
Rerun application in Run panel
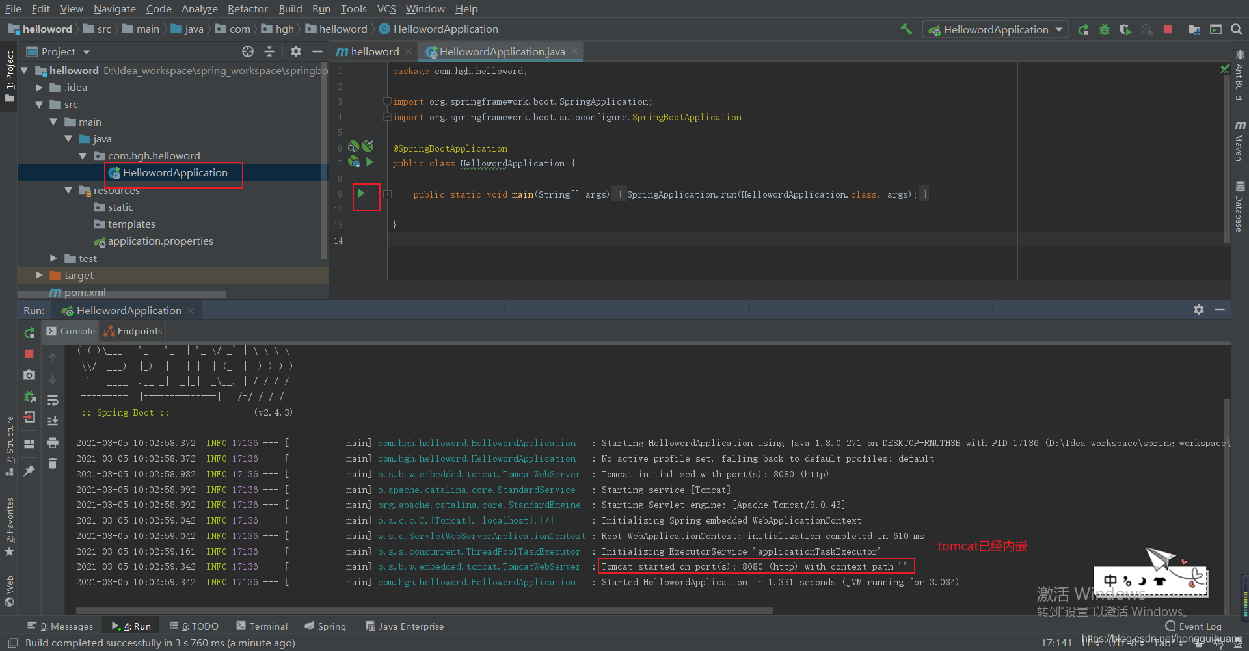coord(29,333)
